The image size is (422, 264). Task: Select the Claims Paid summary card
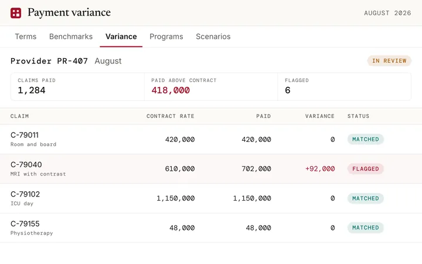[x=77, y=87]
